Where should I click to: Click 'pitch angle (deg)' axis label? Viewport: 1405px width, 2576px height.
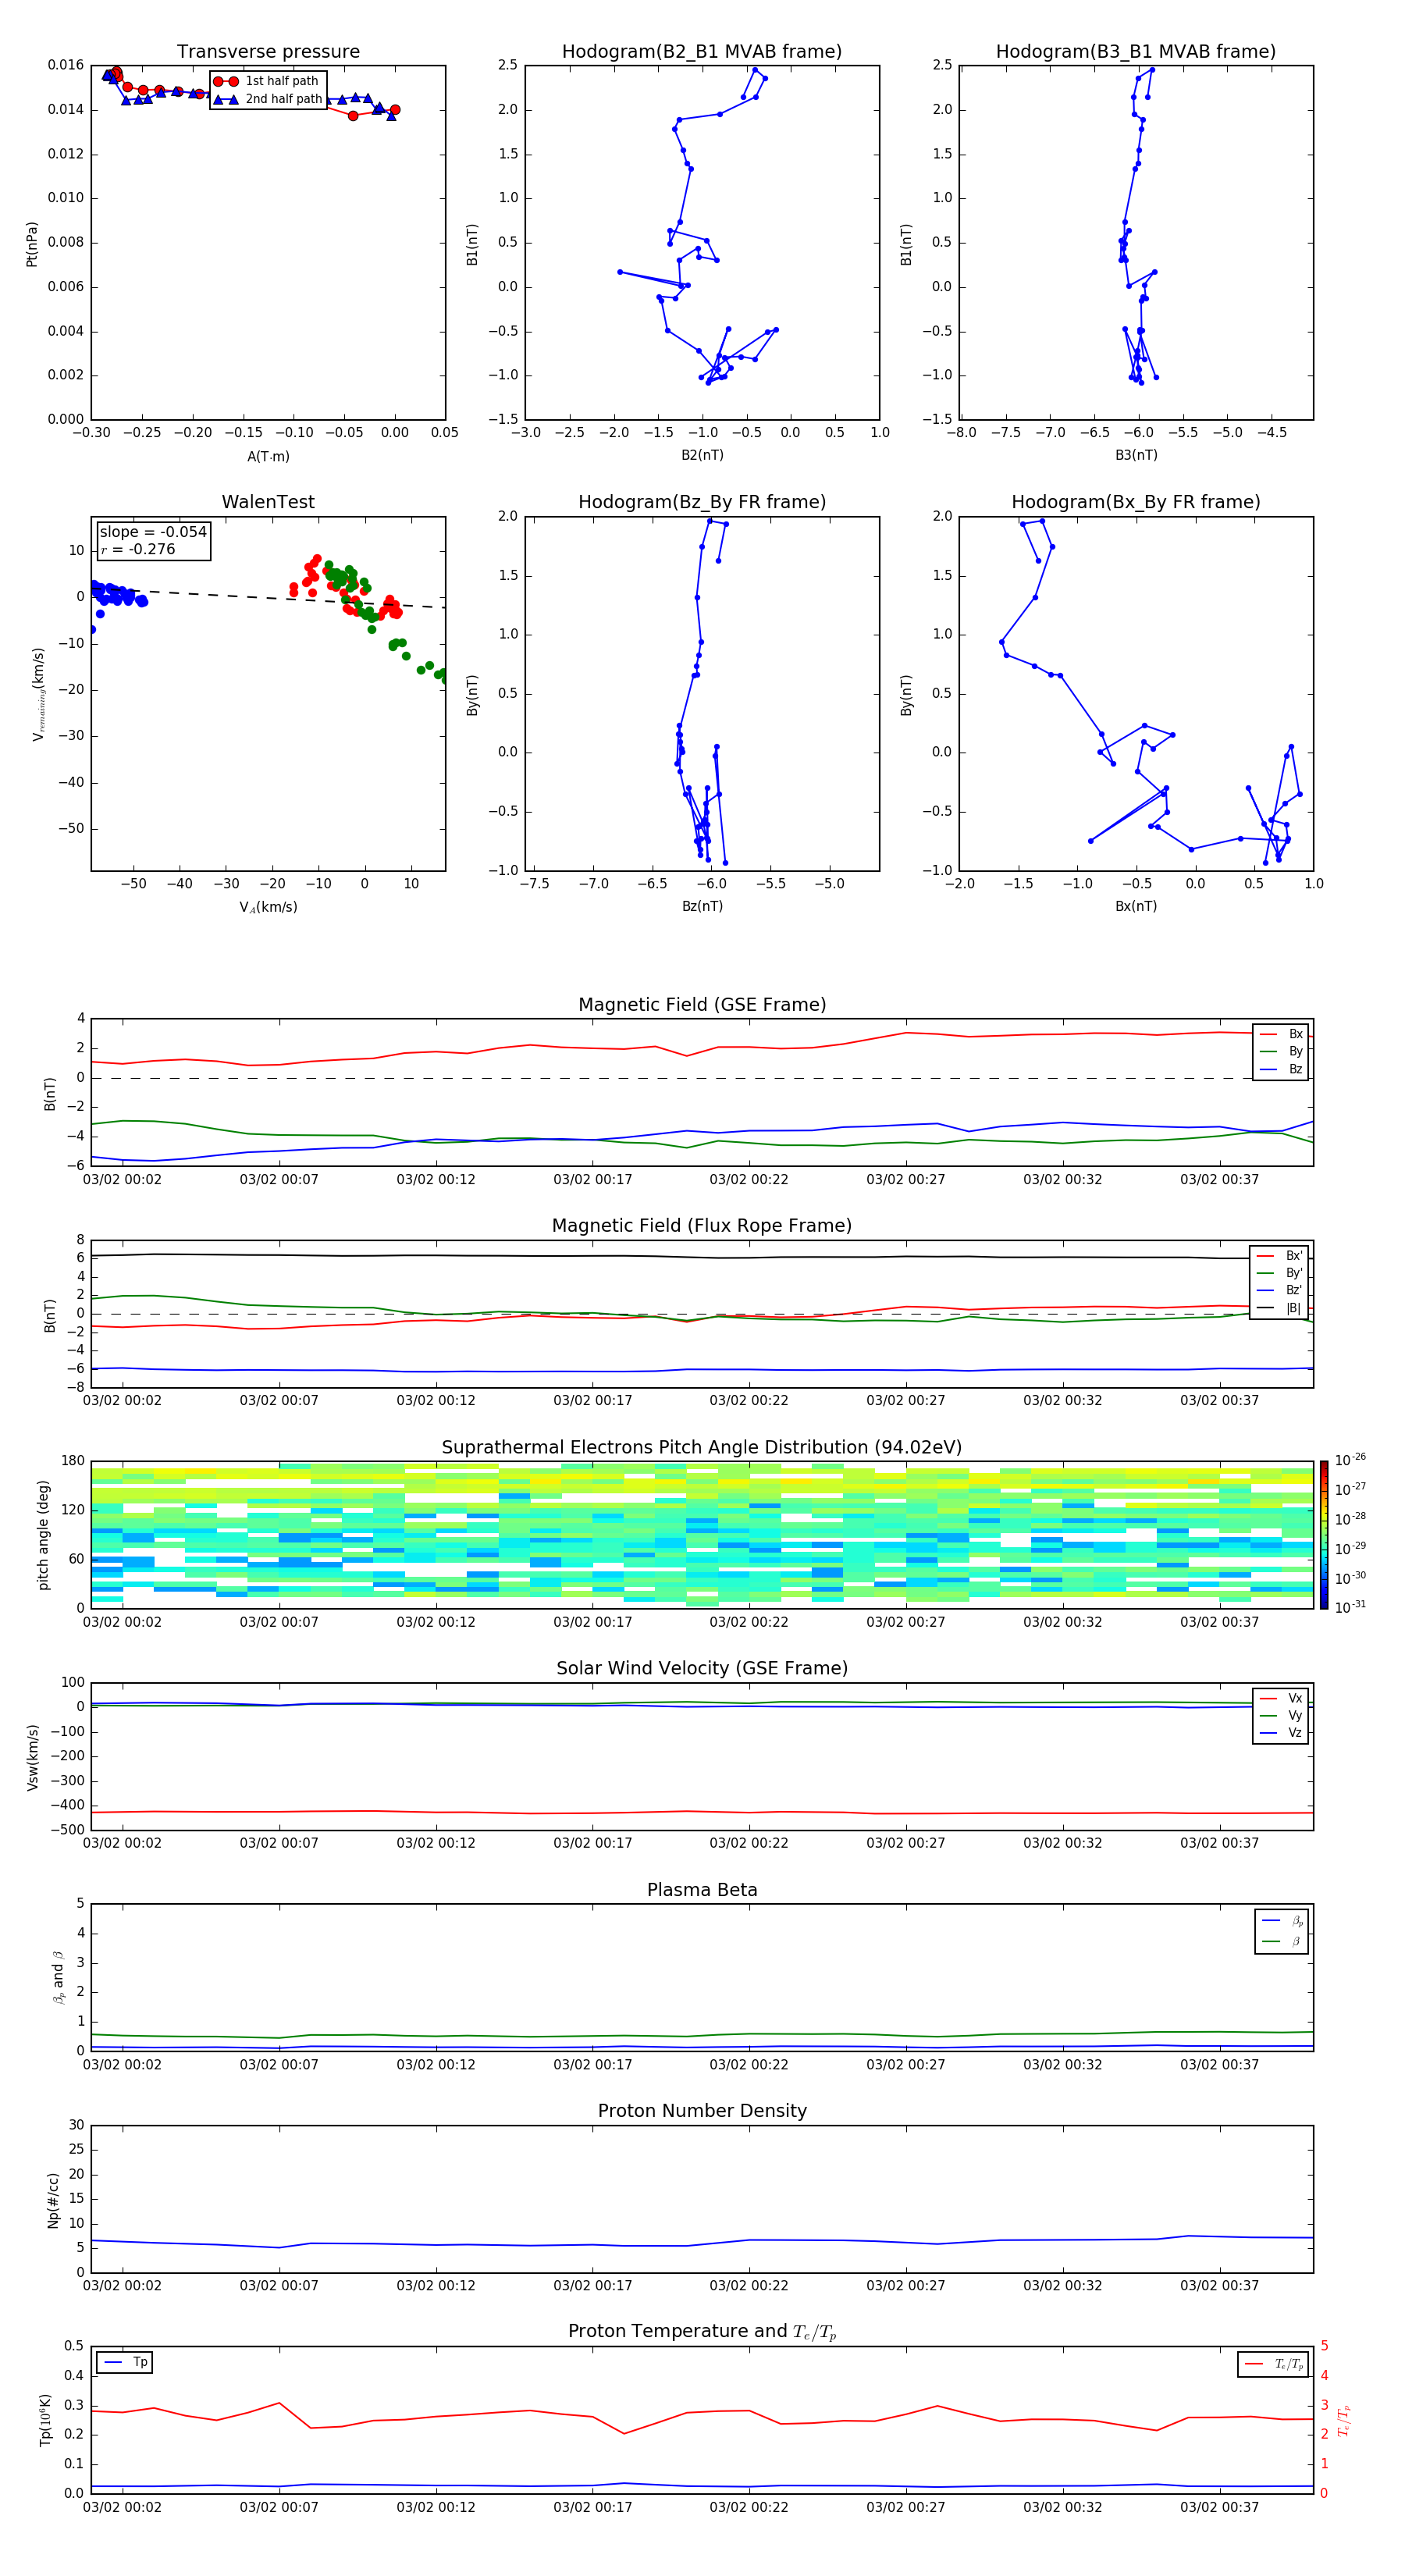click(43, 1535)
